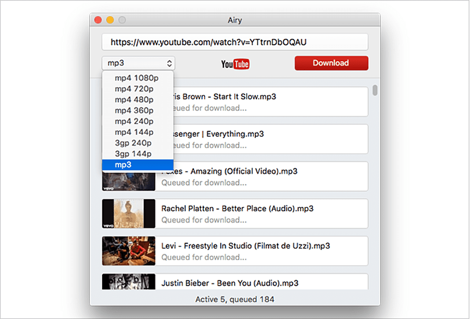
Task: Select 'Everything.mp3' title text
Action: pos(235,134)
